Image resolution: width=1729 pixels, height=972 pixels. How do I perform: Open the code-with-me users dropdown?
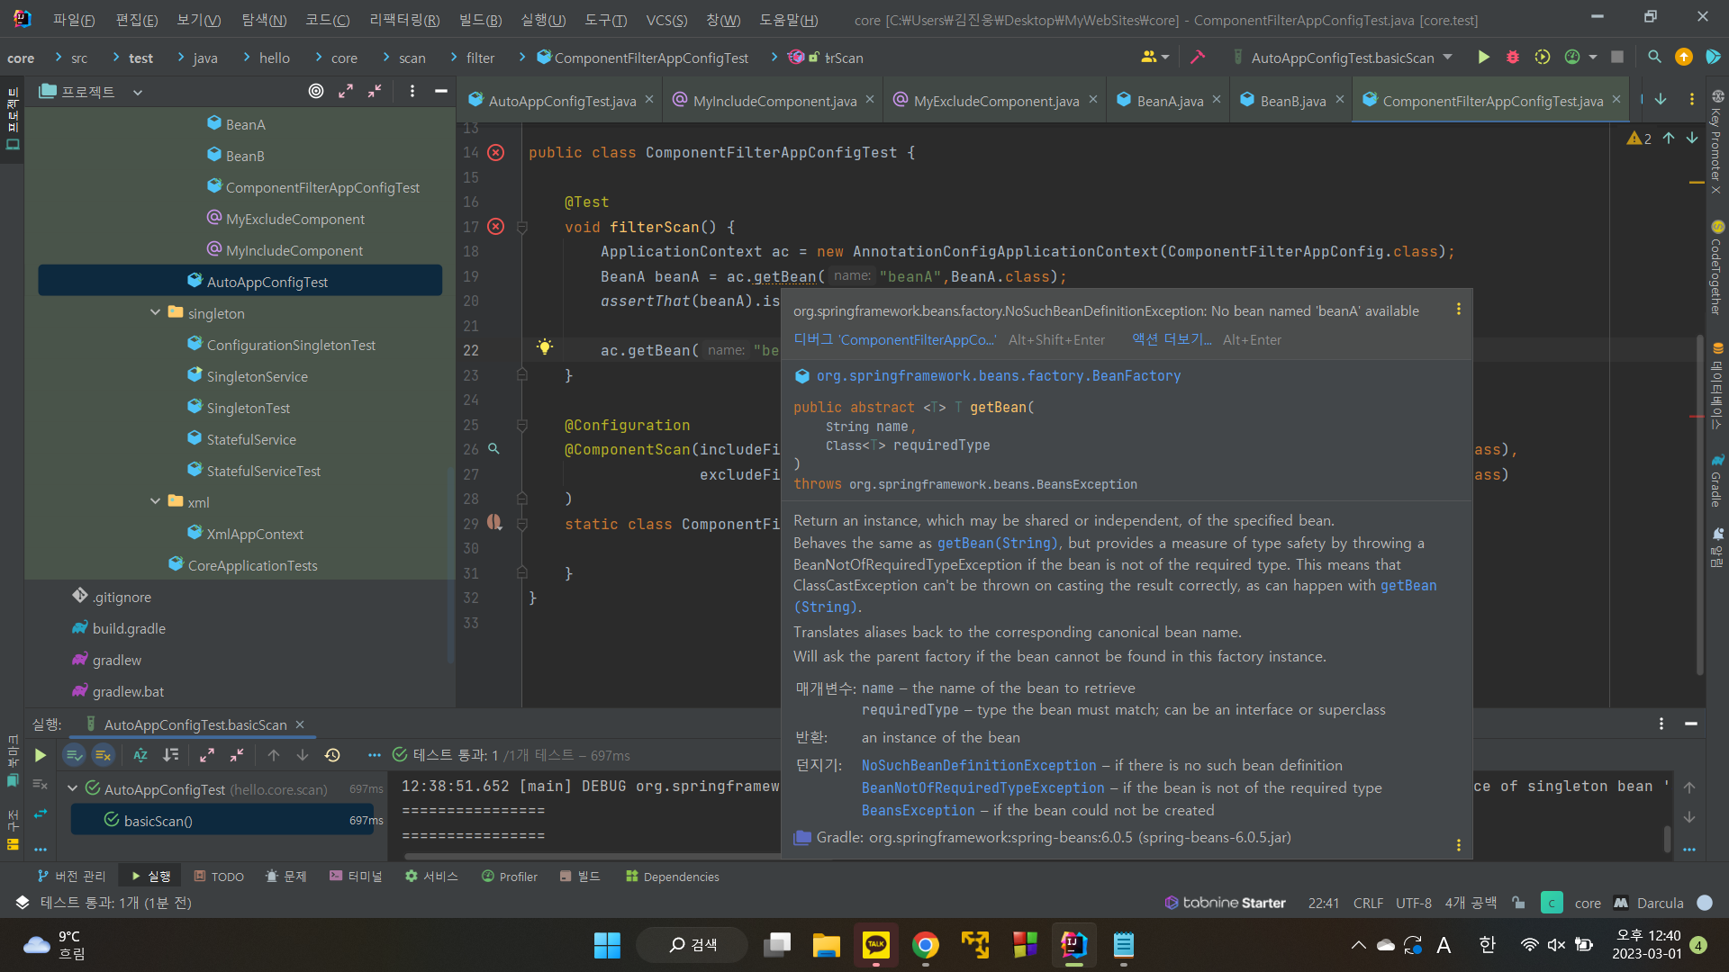[x=1155, y=58]
